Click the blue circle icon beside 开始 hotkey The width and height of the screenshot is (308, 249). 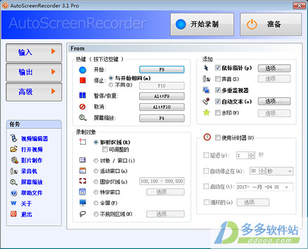pos(83,70)
